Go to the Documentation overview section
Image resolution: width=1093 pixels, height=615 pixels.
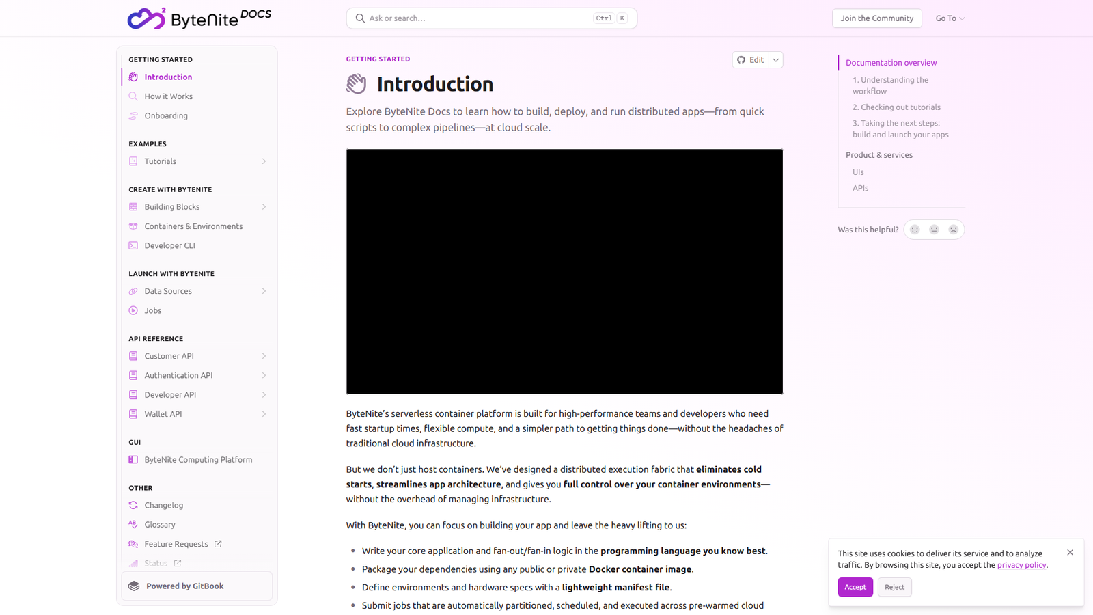click(891, 62)
